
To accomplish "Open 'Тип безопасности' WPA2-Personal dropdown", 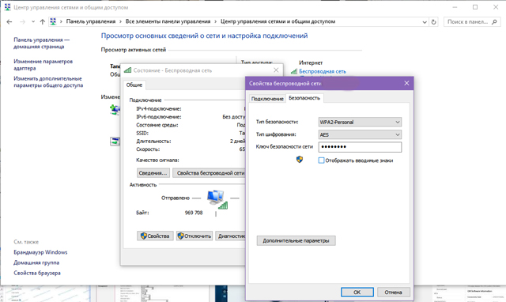I will click(x=360, y=122).
